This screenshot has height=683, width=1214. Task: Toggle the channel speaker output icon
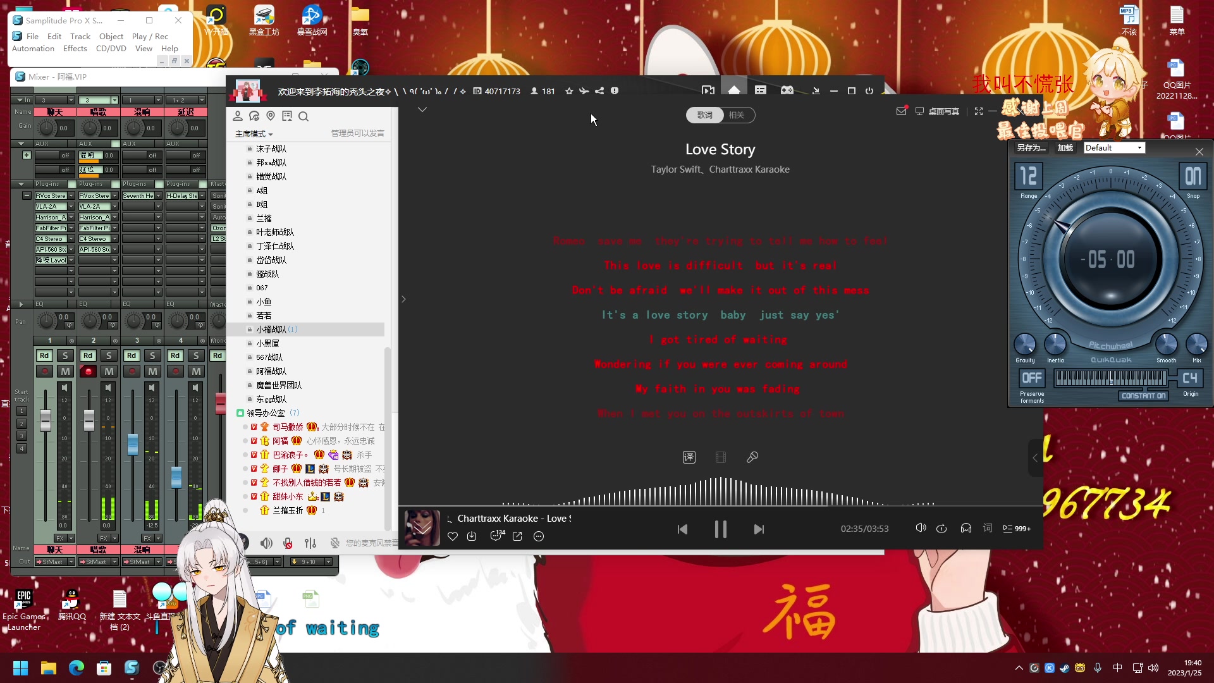(x=267, y=543)
